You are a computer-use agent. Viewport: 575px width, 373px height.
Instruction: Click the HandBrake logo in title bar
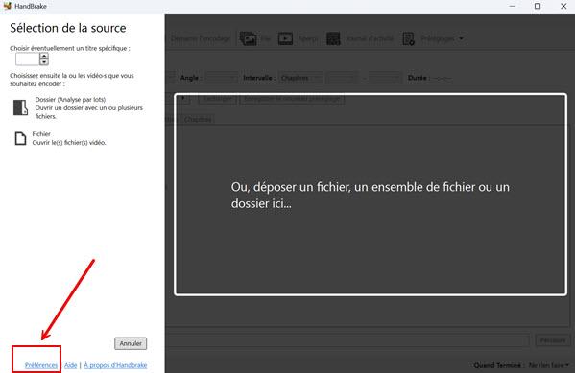[x=8, y=6]
